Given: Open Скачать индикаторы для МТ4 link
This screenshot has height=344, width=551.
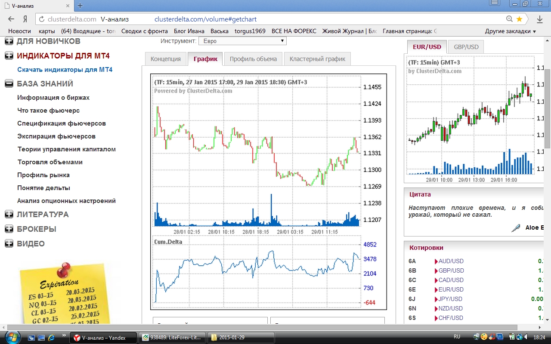Looking at the screenshot, I should (65, 70).
